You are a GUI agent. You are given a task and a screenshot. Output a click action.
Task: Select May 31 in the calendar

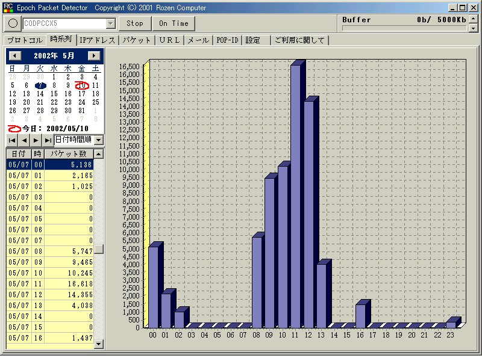[x=82, y=111]
